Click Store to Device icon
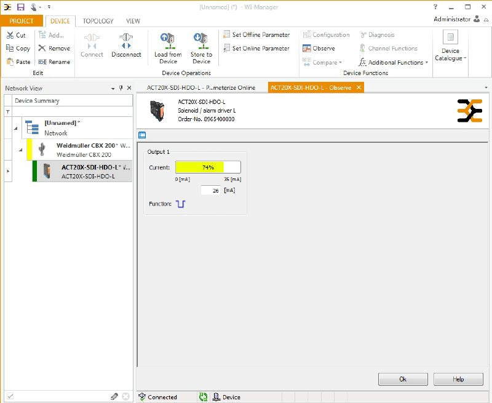 [x=201, y=42]
